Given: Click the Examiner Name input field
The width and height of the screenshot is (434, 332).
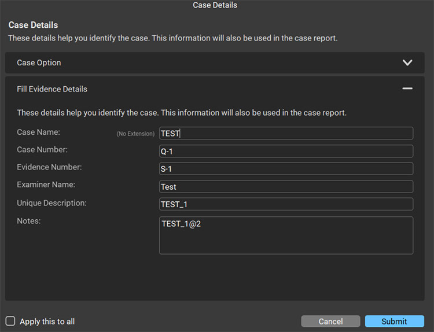Looking at the screenshot, I should [286, 186].
